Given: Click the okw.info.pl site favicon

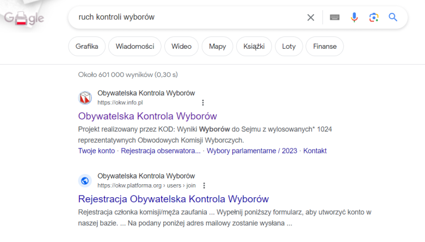Looking at the screenshot, I should click(85, 98).
